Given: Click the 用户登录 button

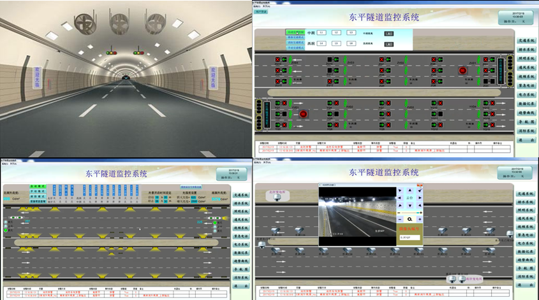Looking at the screenshot, I should pyautogui.click(x=262, y=11).
